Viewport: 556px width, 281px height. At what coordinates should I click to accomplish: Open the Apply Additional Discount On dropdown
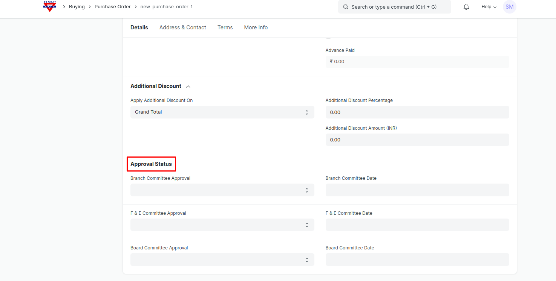coord(222,112)
